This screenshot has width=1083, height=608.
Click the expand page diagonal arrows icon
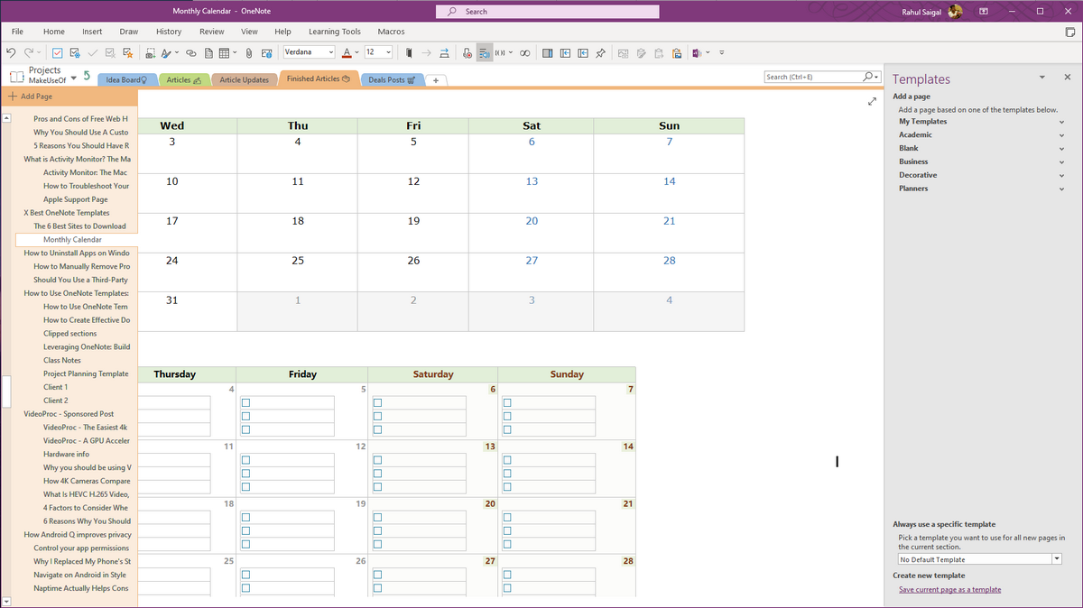pos(872,102)
